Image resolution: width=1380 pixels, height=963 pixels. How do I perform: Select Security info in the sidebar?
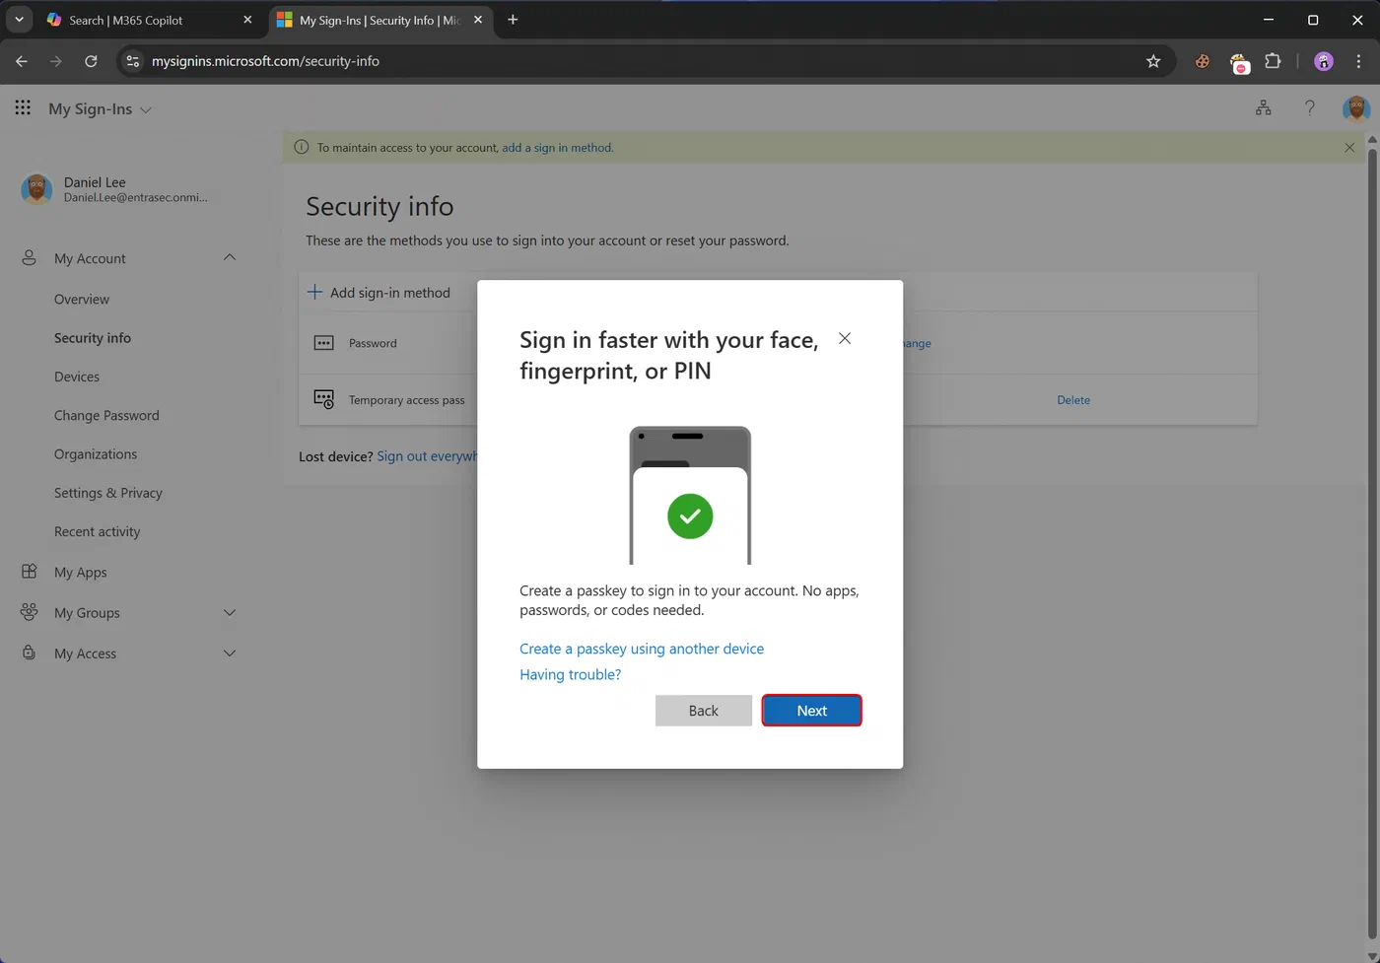point(93,337)
